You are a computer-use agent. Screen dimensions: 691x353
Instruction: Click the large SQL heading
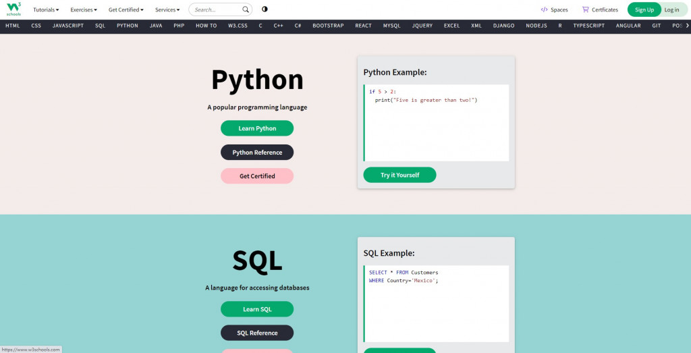point(257,261)
